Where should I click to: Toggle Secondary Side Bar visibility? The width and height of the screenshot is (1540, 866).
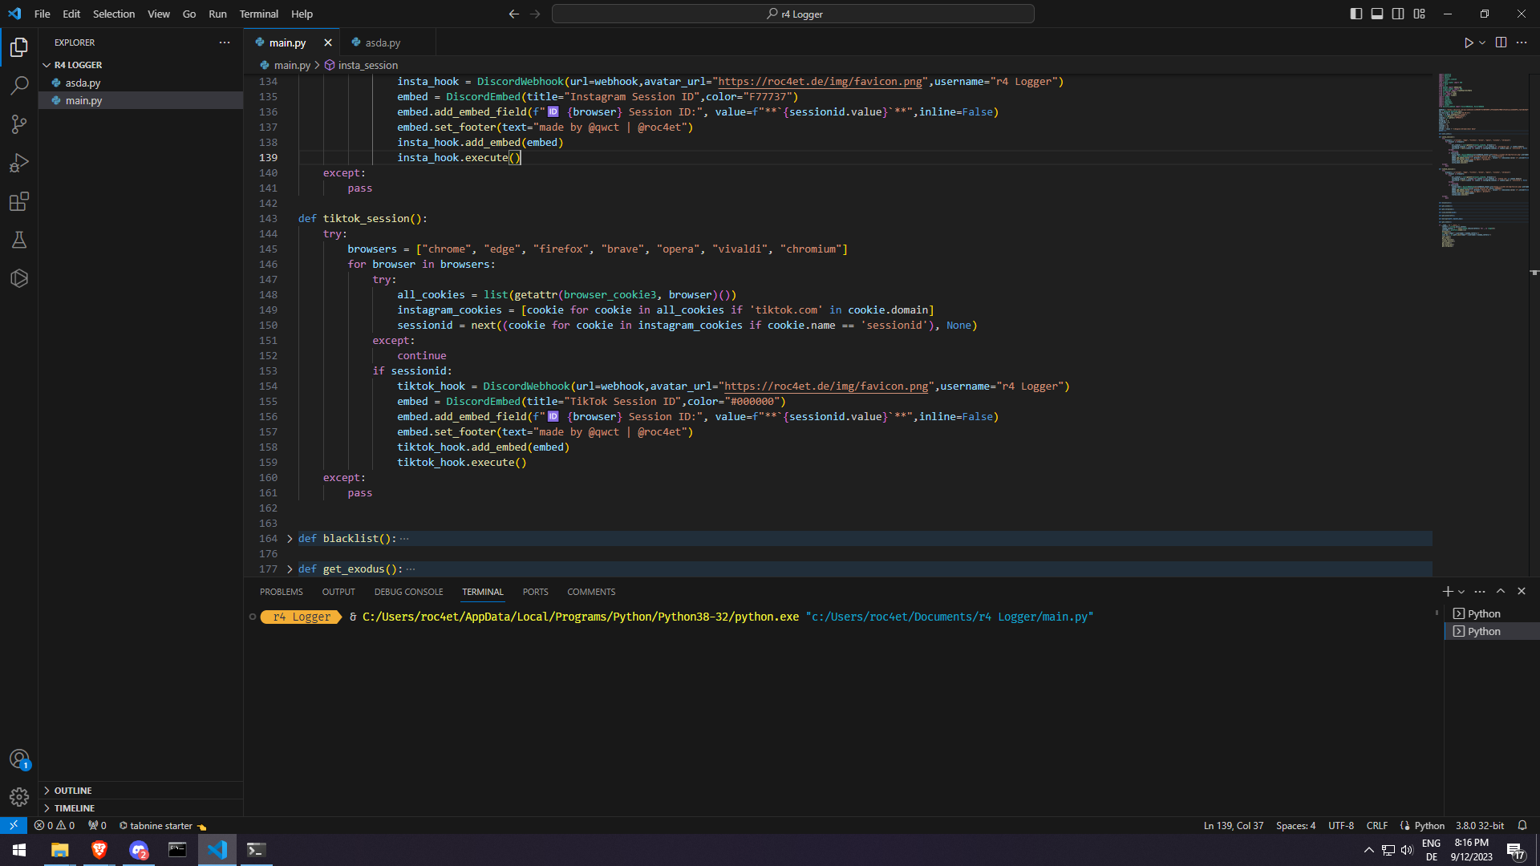click(1398, 14)
